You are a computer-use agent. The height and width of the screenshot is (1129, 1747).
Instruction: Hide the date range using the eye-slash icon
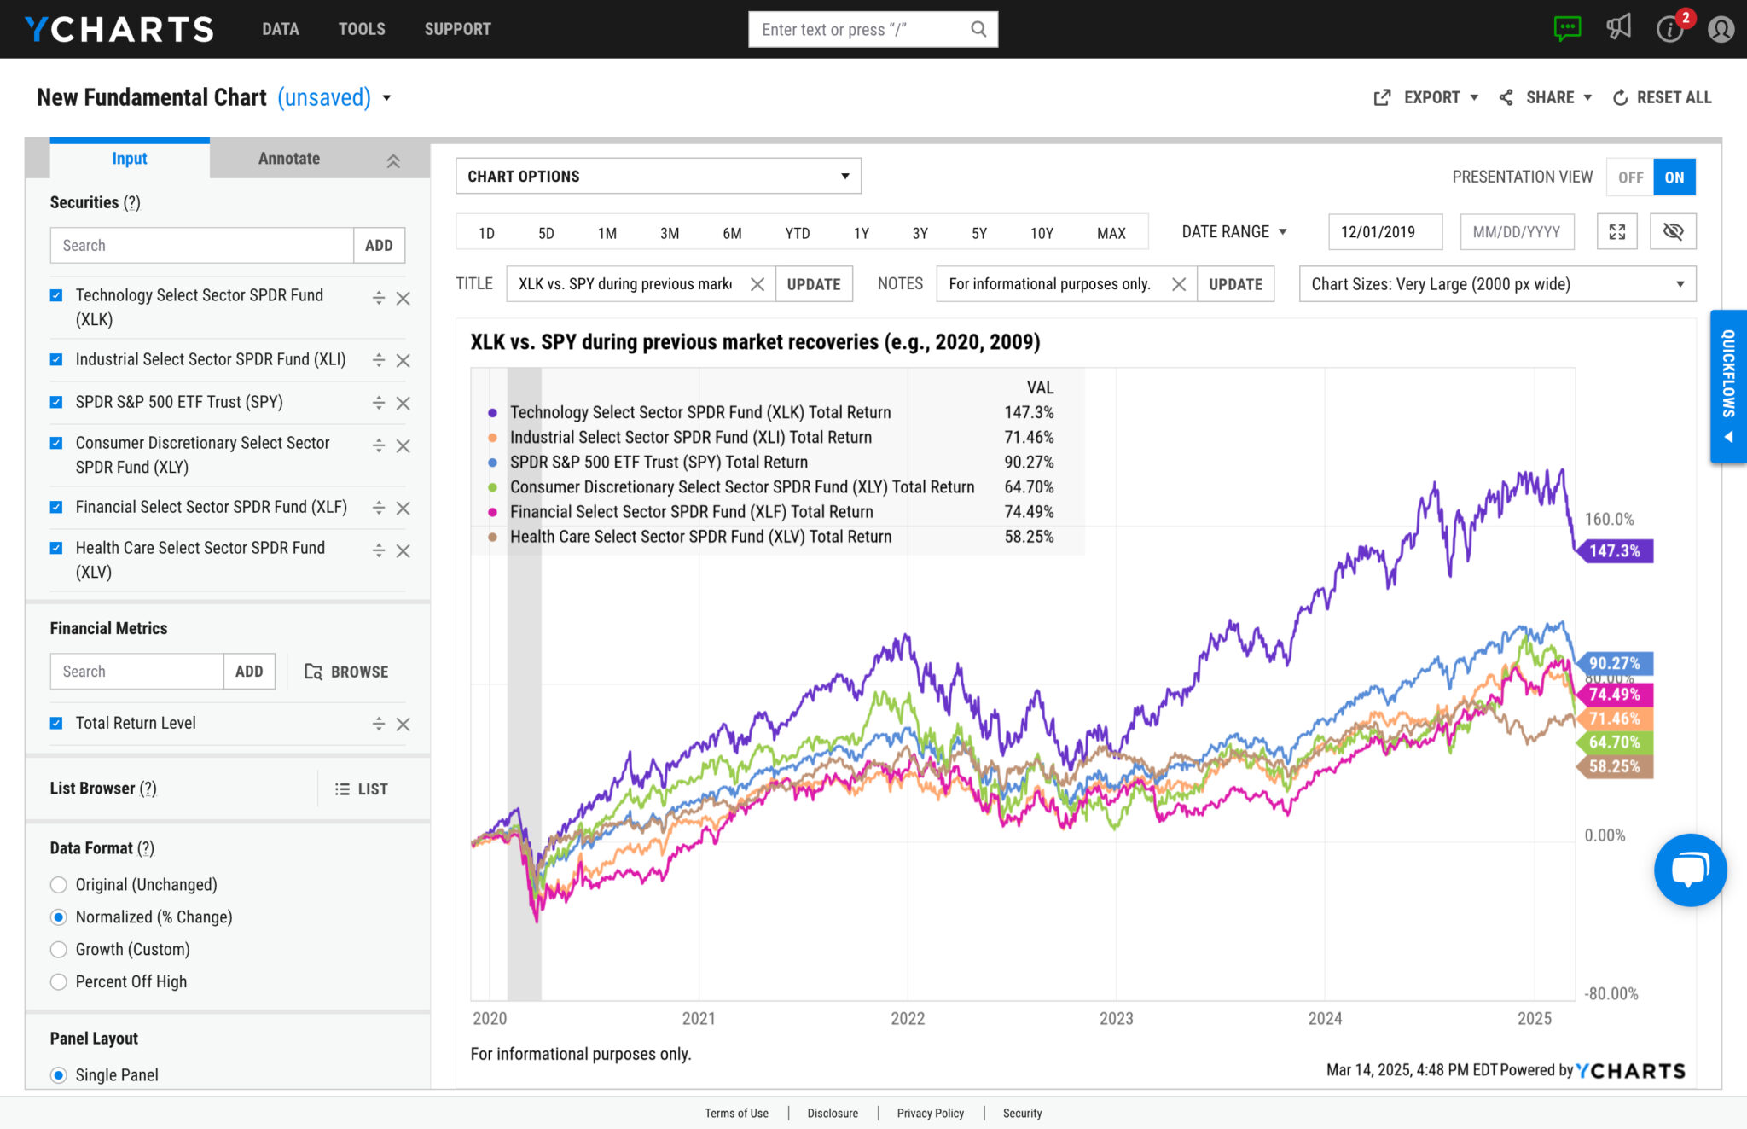click(x=1673, y=231)
